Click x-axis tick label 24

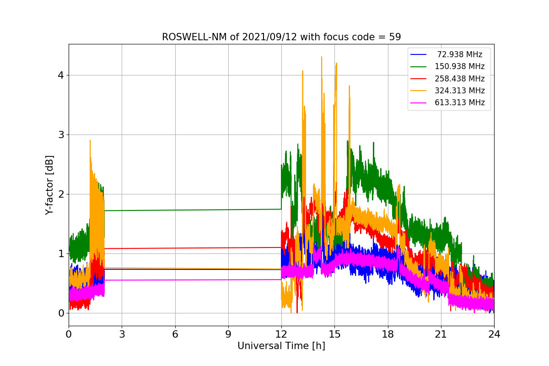point(494,334)
